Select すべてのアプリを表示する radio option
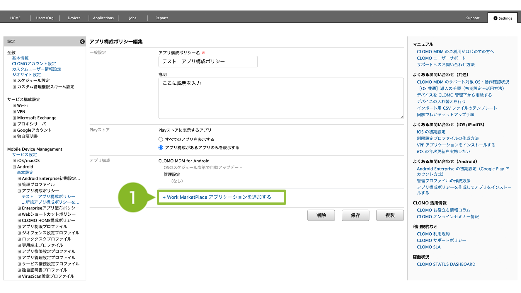 (x=161, y=139)
